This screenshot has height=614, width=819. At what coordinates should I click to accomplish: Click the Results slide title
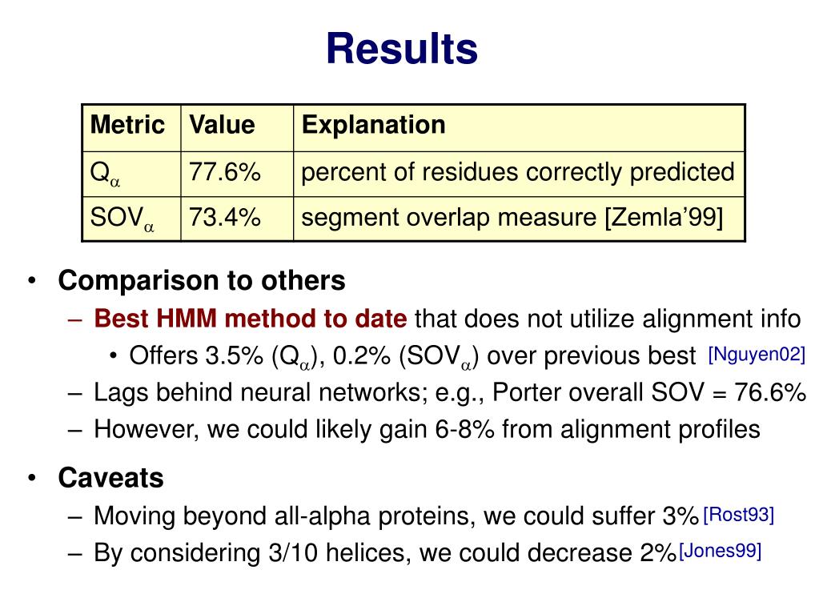point(402,49)
